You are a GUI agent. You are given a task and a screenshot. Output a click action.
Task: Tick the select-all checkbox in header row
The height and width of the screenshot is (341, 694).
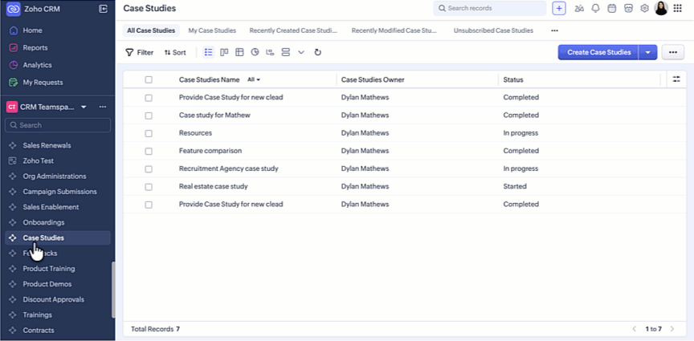point(149,79)
